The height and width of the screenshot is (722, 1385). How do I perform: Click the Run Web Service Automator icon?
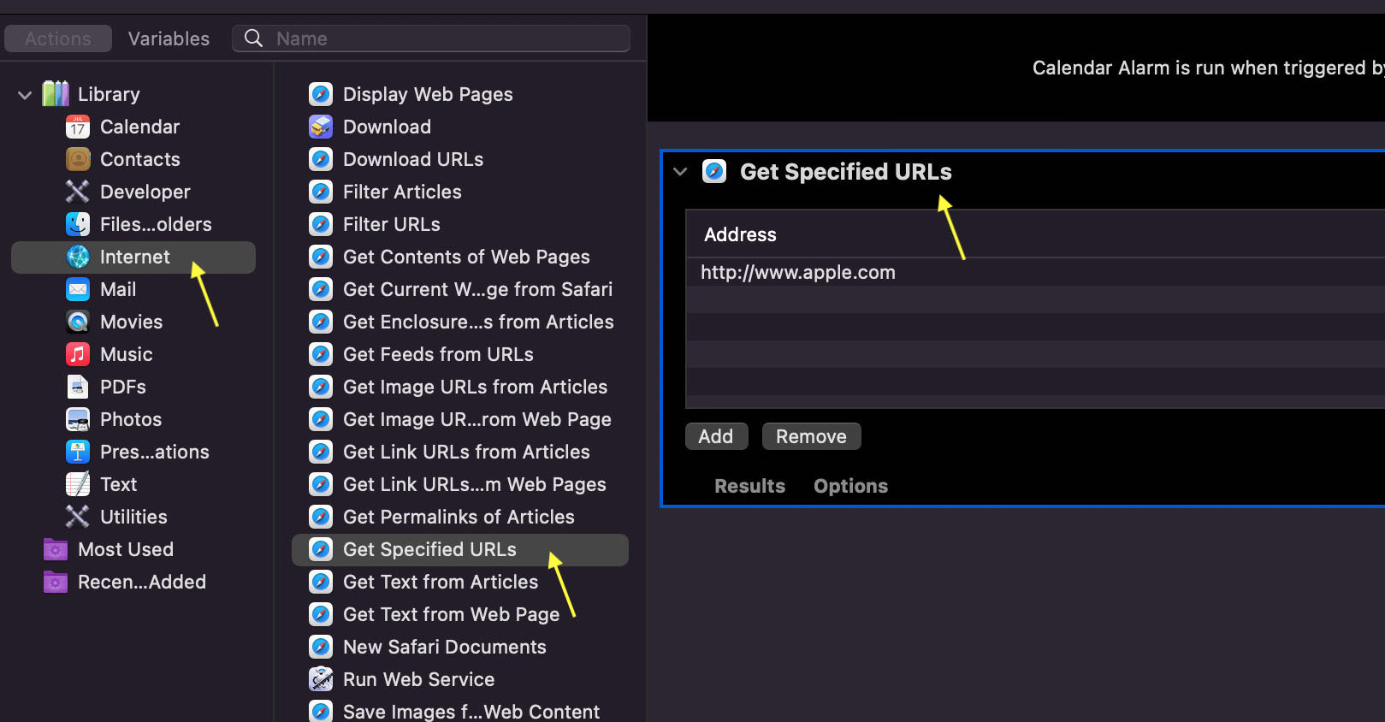[321, 679]
